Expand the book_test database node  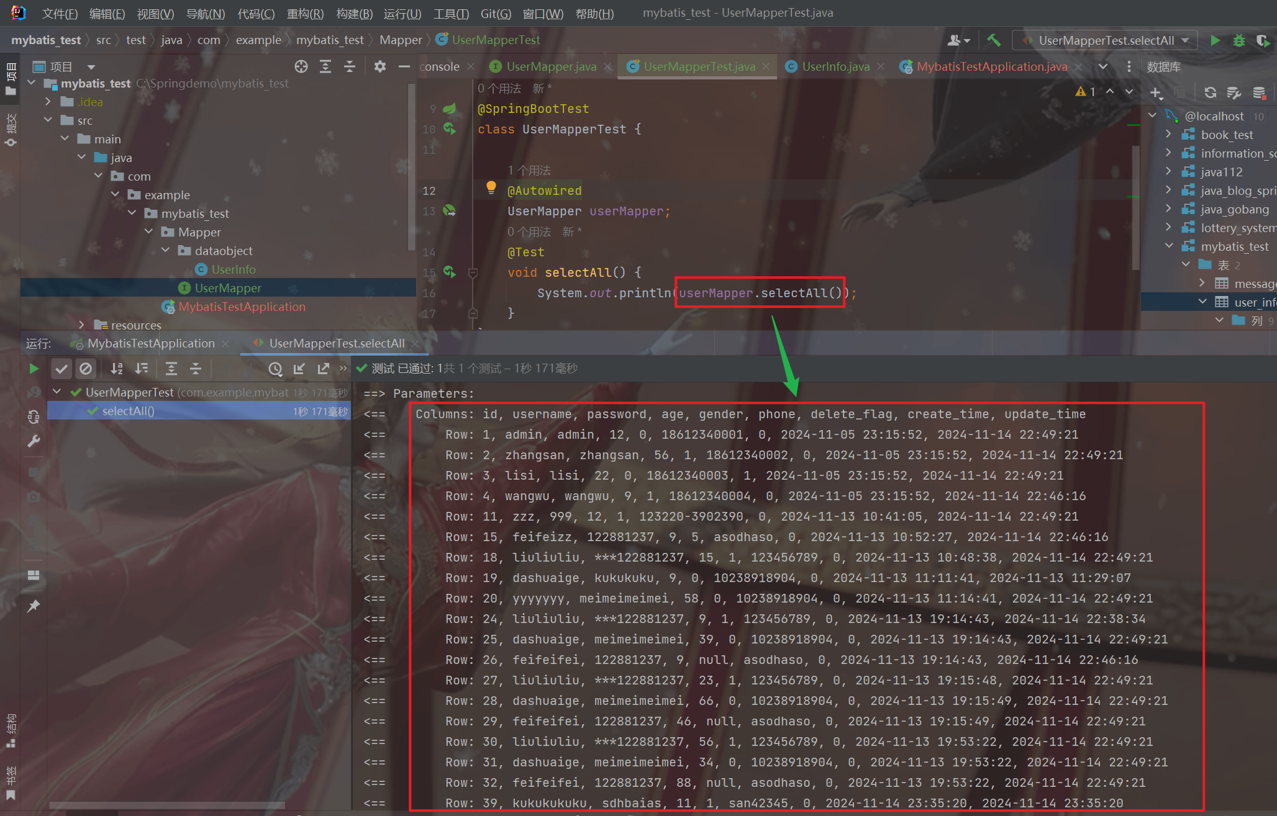tap(1168, 135)
